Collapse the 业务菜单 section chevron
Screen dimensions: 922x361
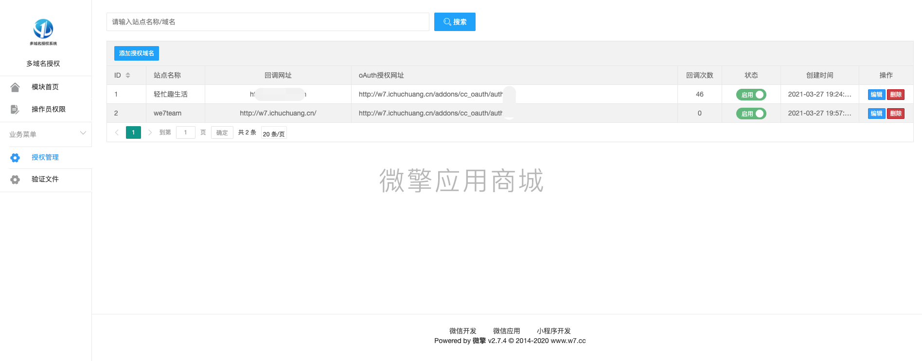tap(83, 133)
